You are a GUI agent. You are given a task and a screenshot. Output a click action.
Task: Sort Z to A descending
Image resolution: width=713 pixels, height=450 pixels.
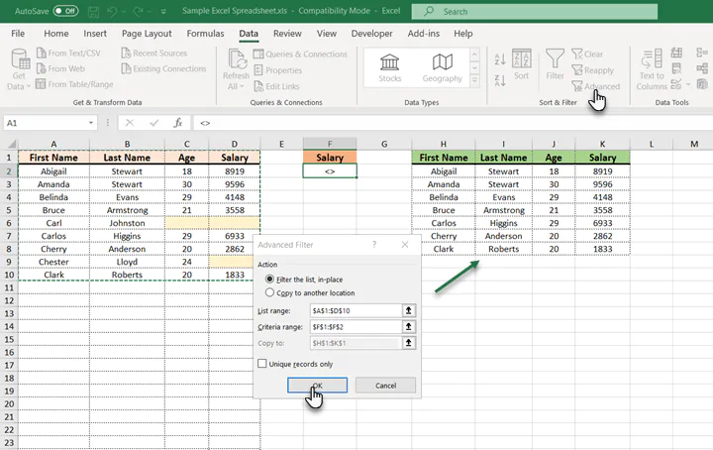pyautogui.click(x=500, y=80)
